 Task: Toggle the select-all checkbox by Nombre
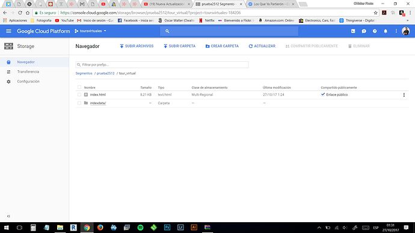click(79, 87)
